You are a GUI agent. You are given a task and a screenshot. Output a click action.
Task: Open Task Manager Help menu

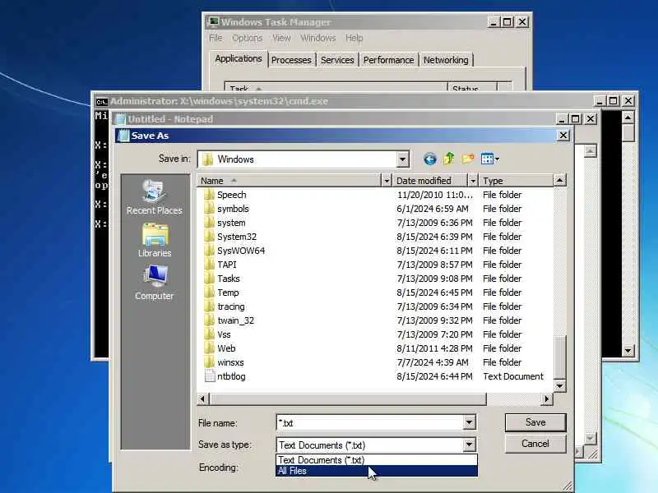(x=354, y=38)
